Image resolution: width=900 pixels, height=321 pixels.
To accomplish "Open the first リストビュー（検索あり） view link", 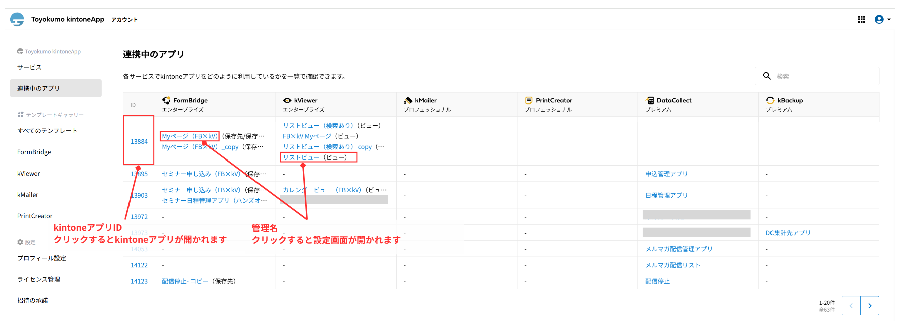I will click(x=318, y=126).
